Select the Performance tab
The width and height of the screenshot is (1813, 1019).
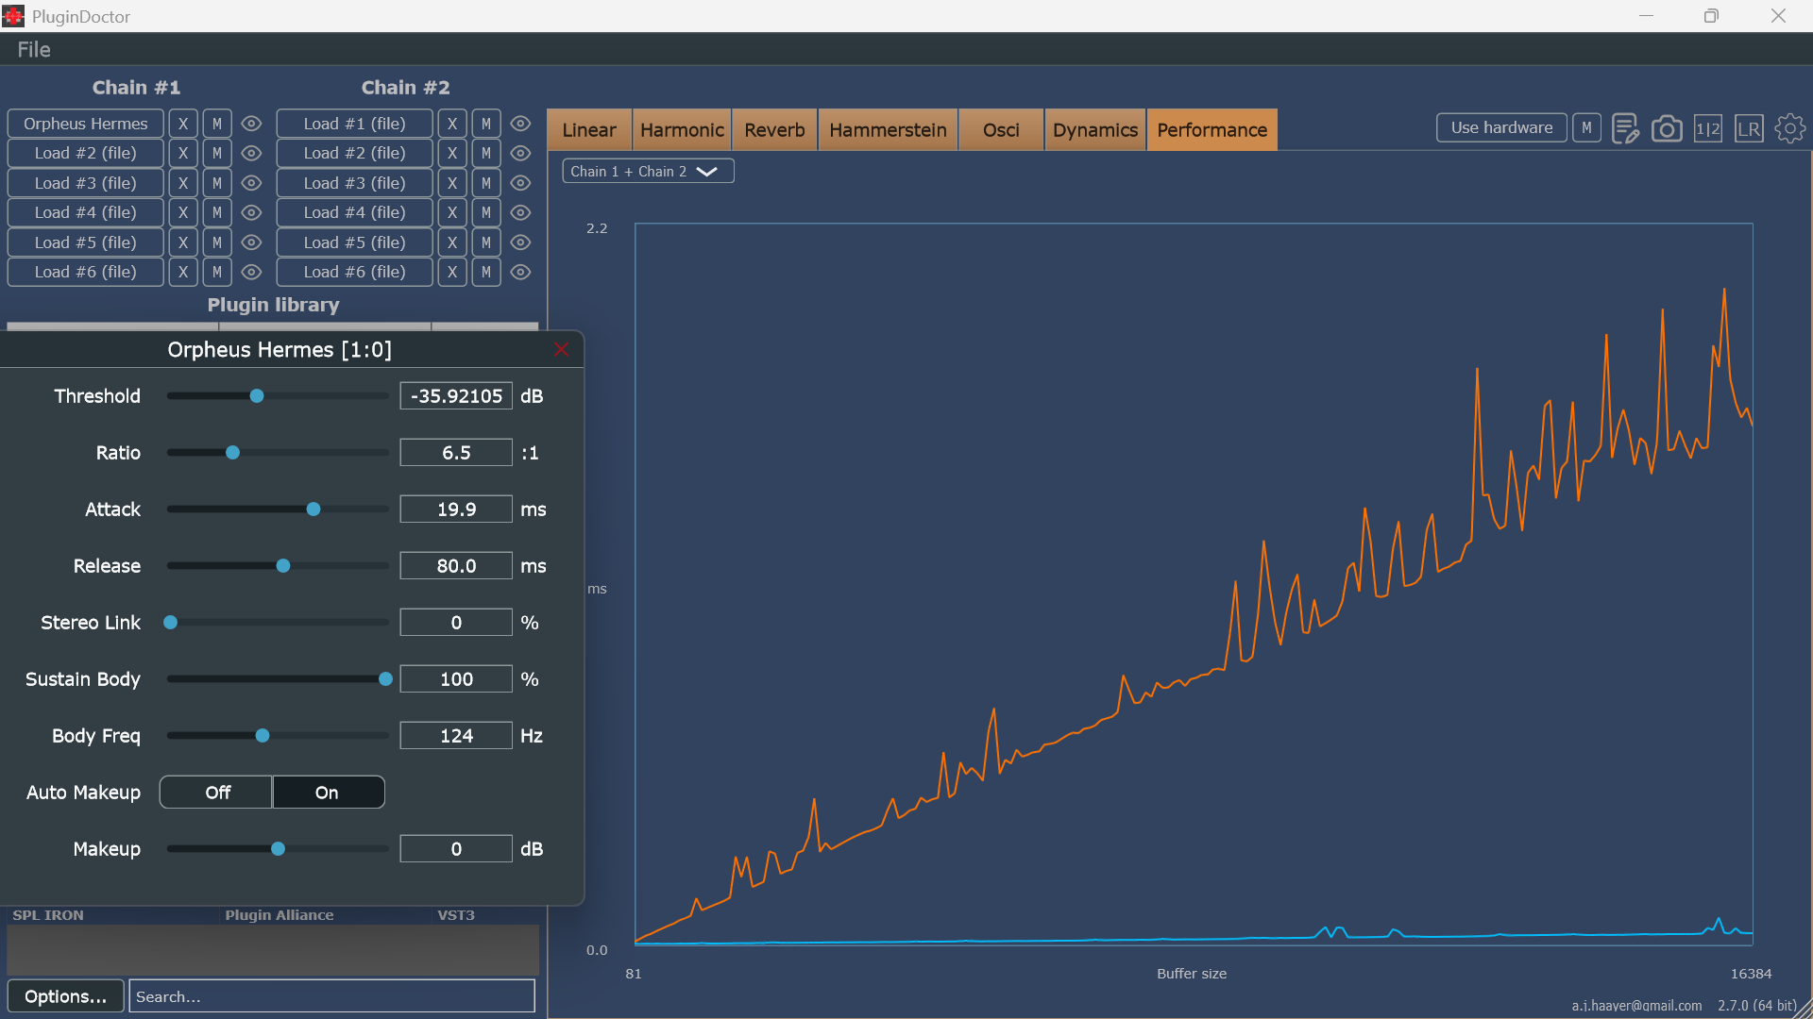[1212, 129]
